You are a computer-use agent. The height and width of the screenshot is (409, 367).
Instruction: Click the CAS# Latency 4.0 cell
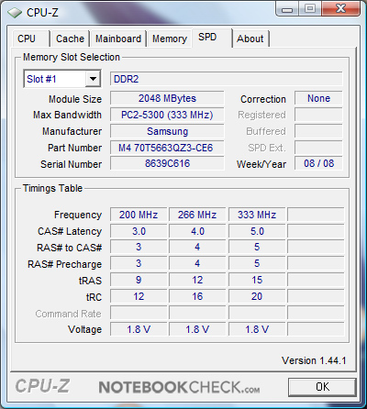coord(197,231)
